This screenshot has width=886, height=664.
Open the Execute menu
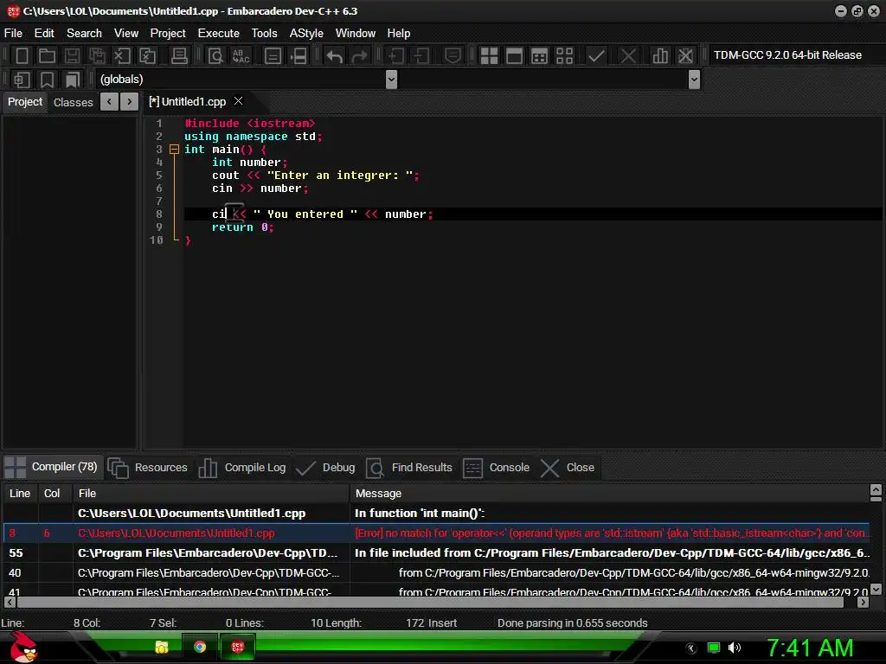click(x=219, y=34)
